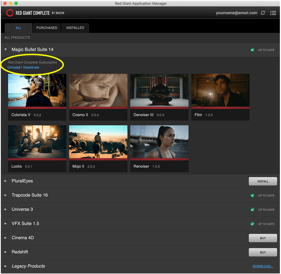The width and height of the screenshot is (281, 274).
Task: Click the ALL PRODUCTS heading
Action: [17, 38]
